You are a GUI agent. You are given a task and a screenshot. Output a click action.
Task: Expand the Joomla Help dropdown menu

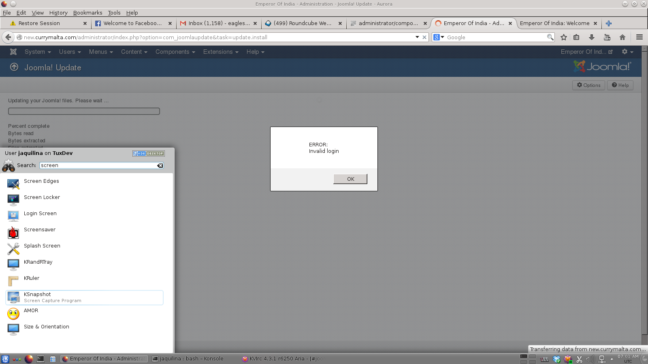pos(255,52)
